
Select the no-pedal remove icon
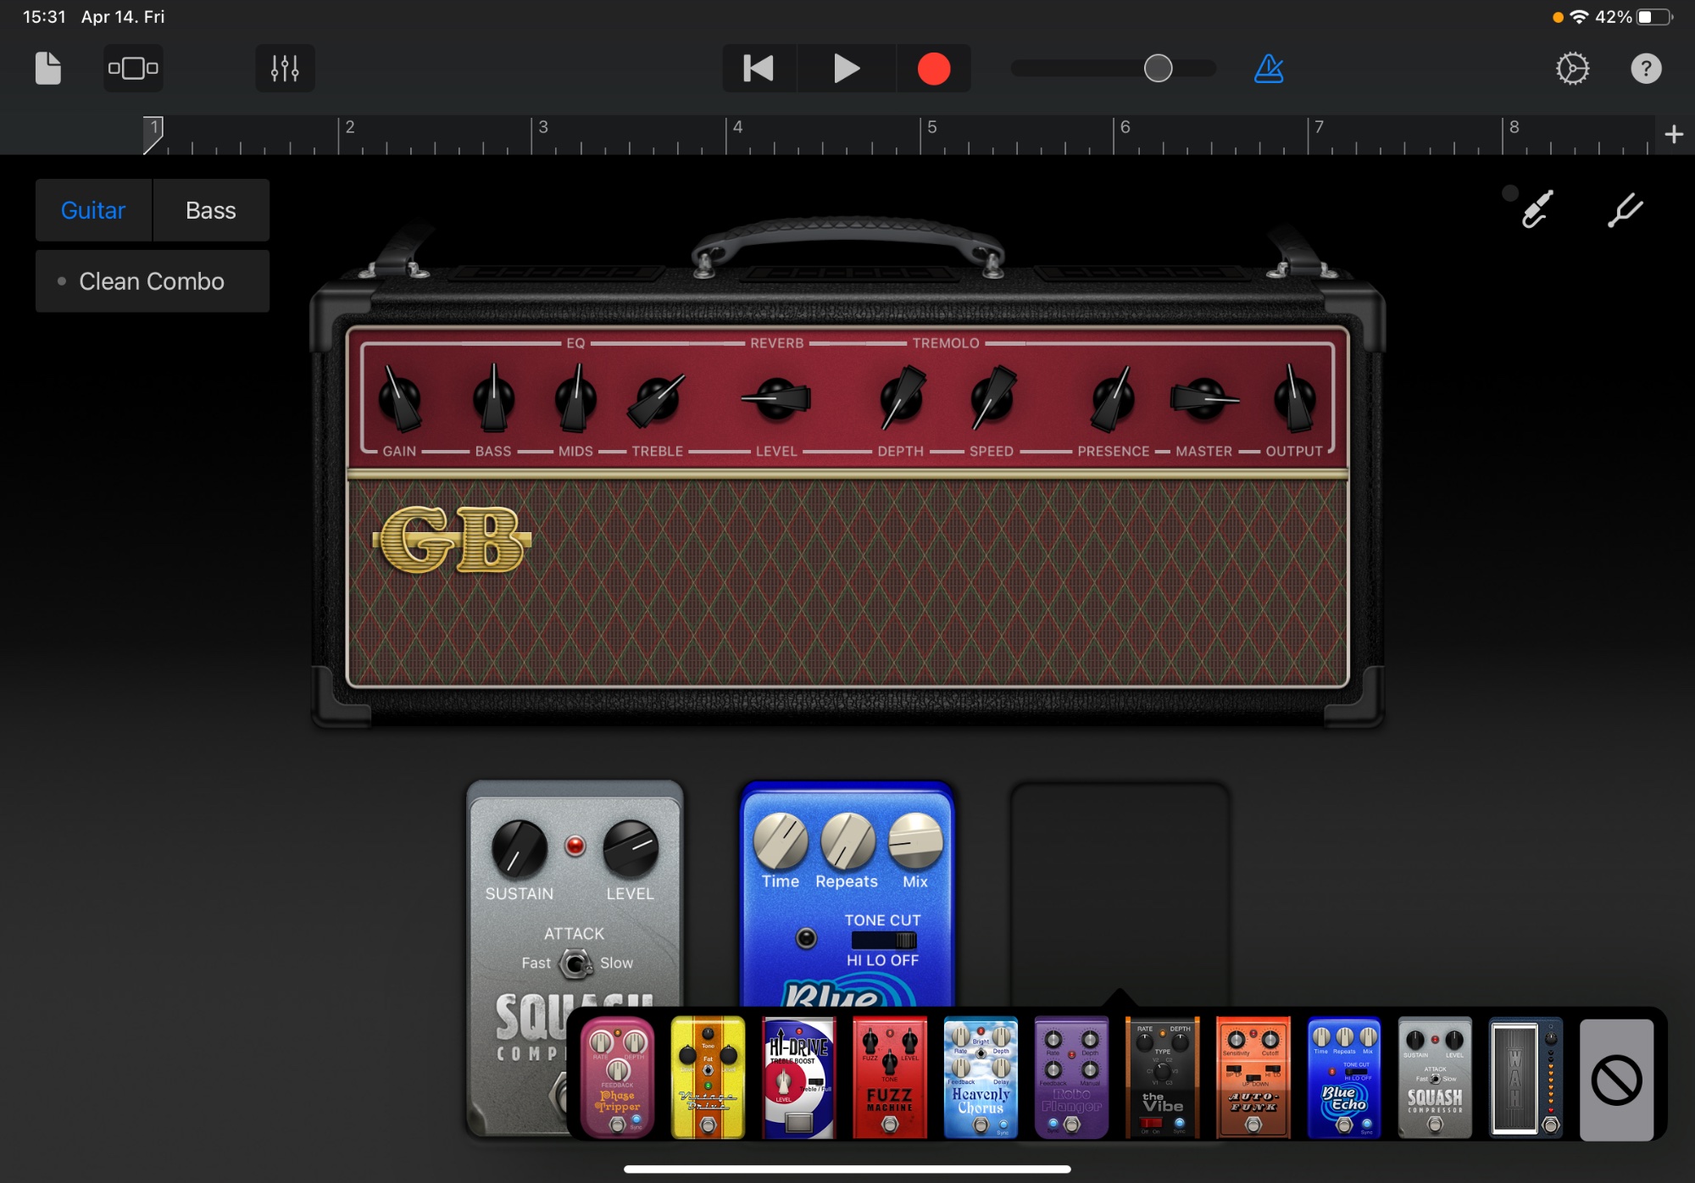coord(1617,1080)
